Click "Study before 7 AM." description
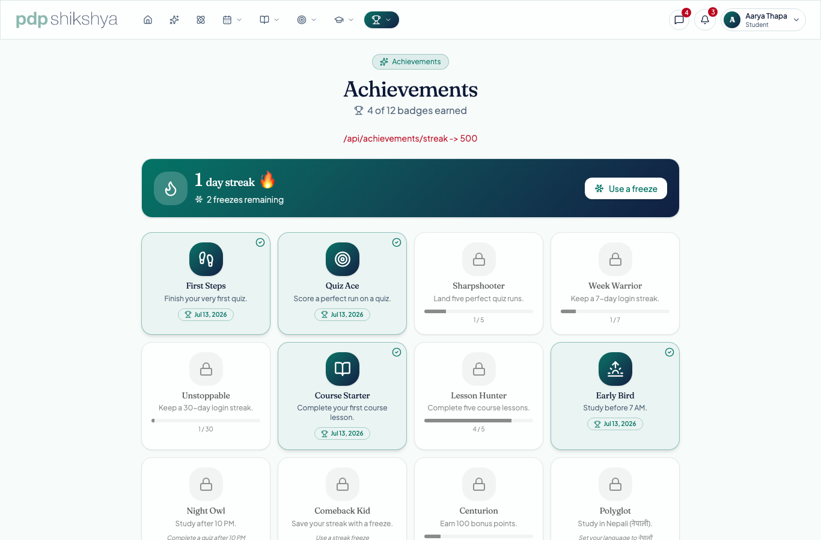The image size is (821, 540). [615, 408]
